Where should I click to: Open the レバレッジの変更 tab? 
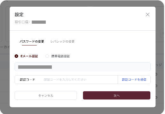tap(62, 41)
